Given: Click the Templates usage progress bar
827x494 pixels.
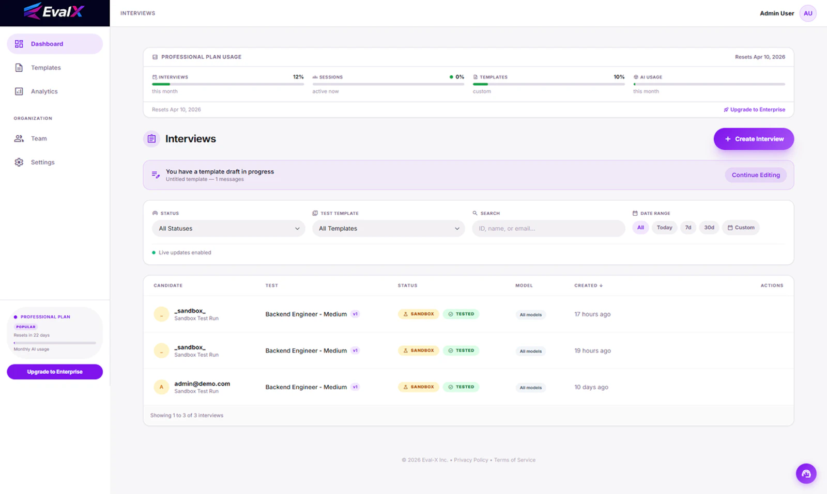Looking at the screenshot, I should point(549,84).
